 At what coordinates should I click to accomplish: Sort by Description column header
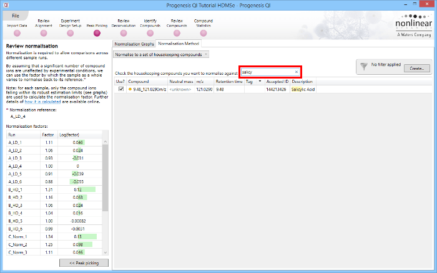(x=303, y=82)
